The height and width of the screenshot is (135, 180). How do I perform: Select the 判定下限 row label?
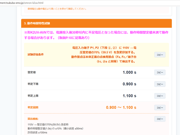pyautogui.click(x=33, y=84)
